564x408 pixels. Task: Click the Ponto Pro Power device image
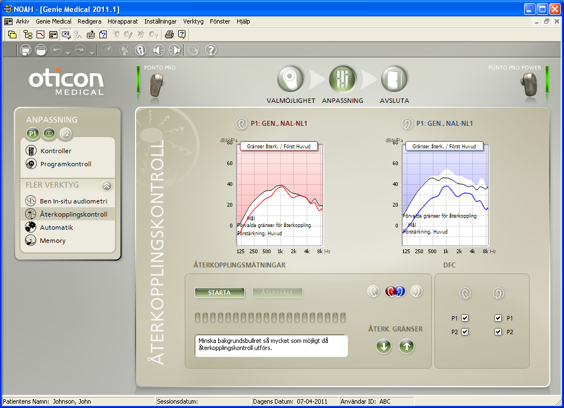tap(529, 85)
